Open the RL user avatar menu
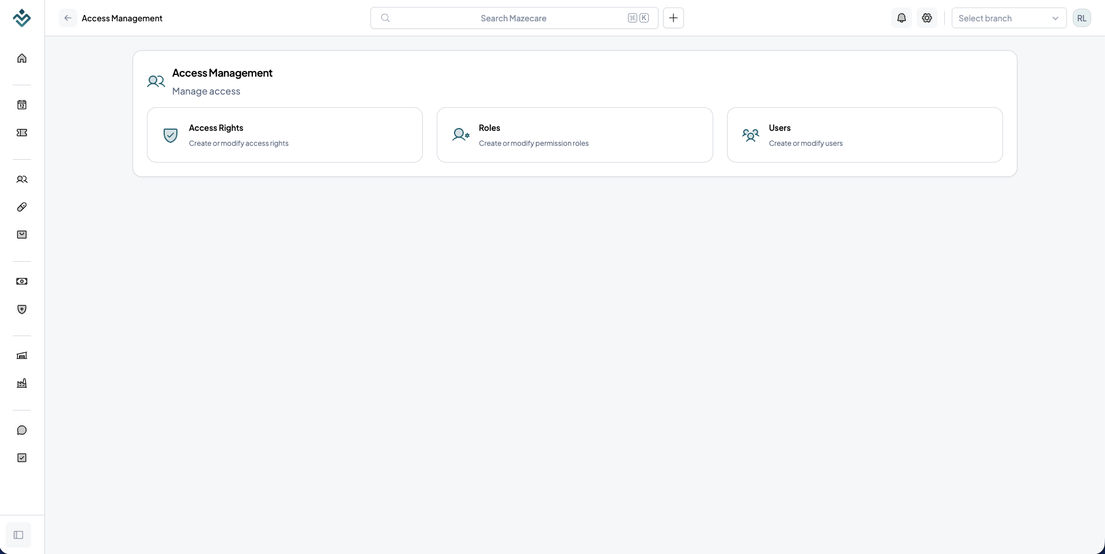Image resolution: width=1105 pixels, height=554 pixels. (1082, 18)
